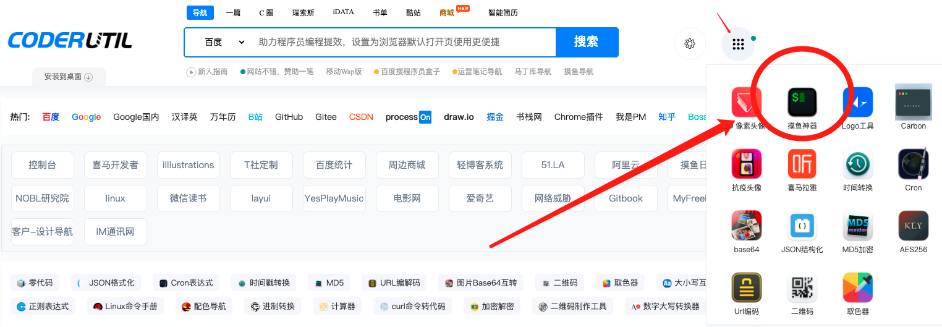The height and width of the screenshot is (327, 942).
Task: Open the Cron app icon
Action: coord(914,164)
